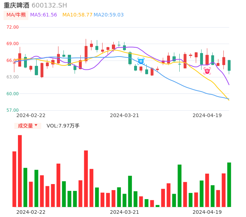
Task: Click the stock name 重庆啤酒 title
Action: tap(16, 5)
